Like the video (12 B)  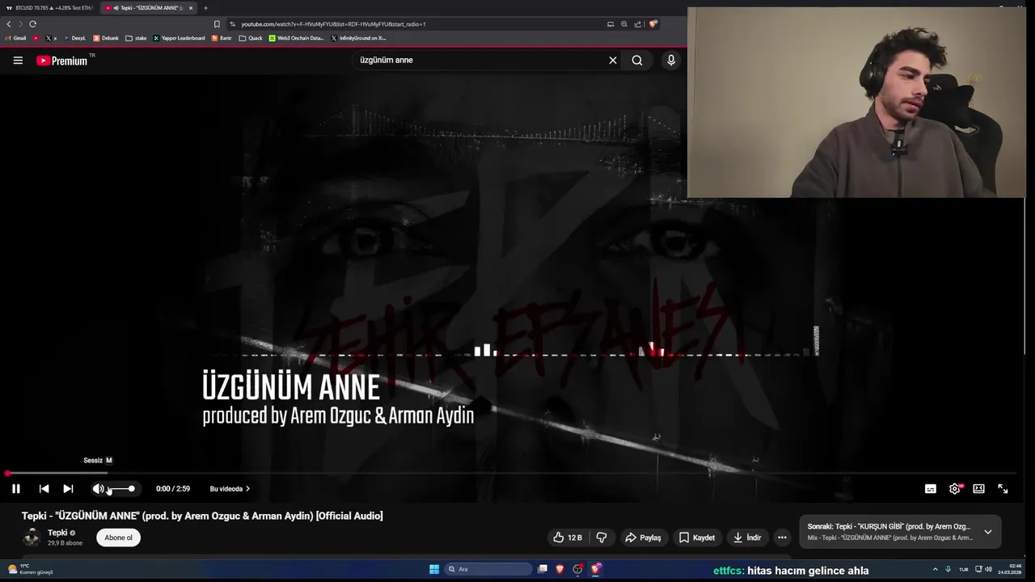click(568, 538)
